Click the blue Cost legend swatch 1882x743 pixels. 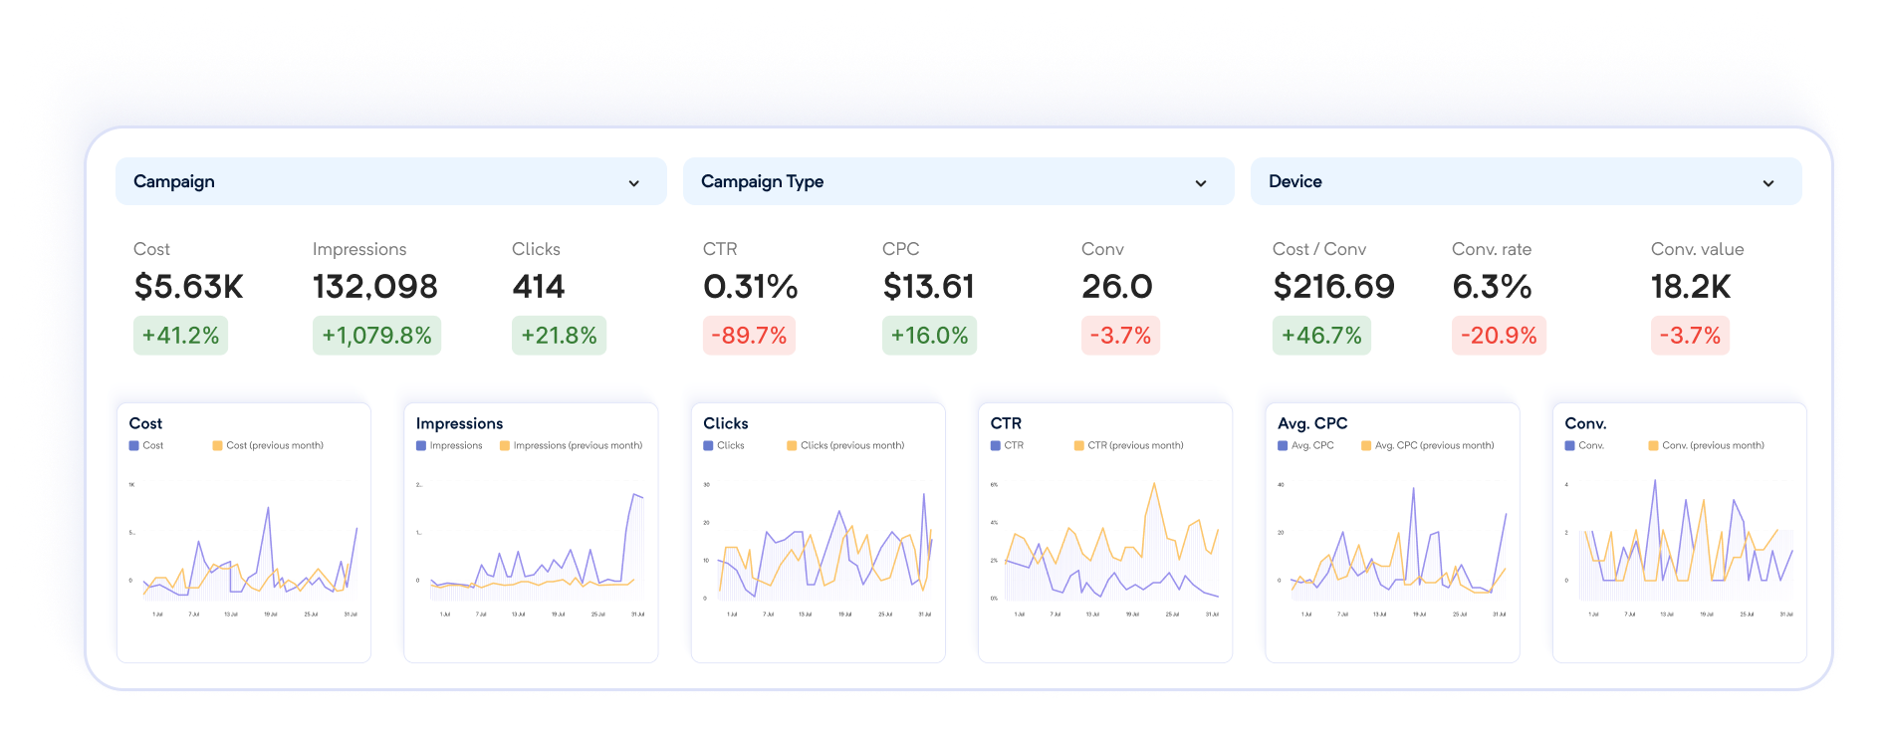(x=134, y=446)
